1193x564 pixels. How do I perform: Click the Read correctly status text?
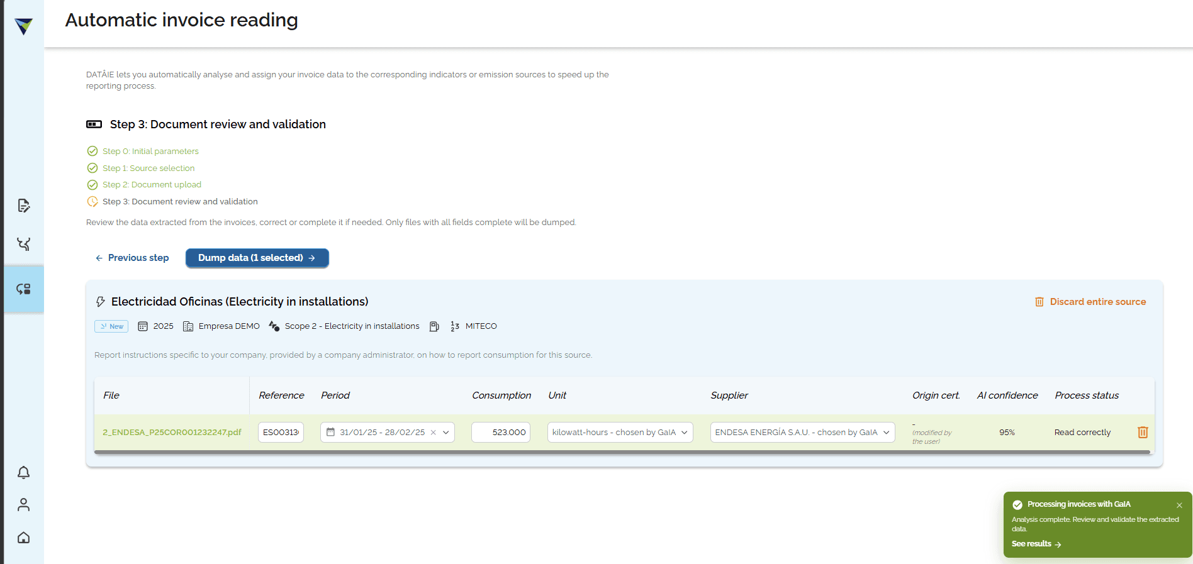(1082, 433)
